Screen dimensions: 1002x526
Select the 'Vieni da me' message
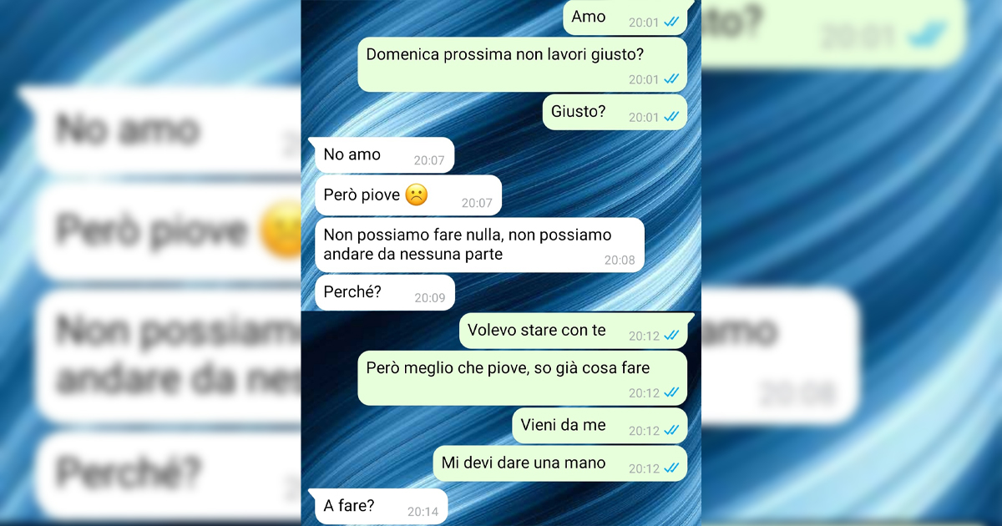600,426
